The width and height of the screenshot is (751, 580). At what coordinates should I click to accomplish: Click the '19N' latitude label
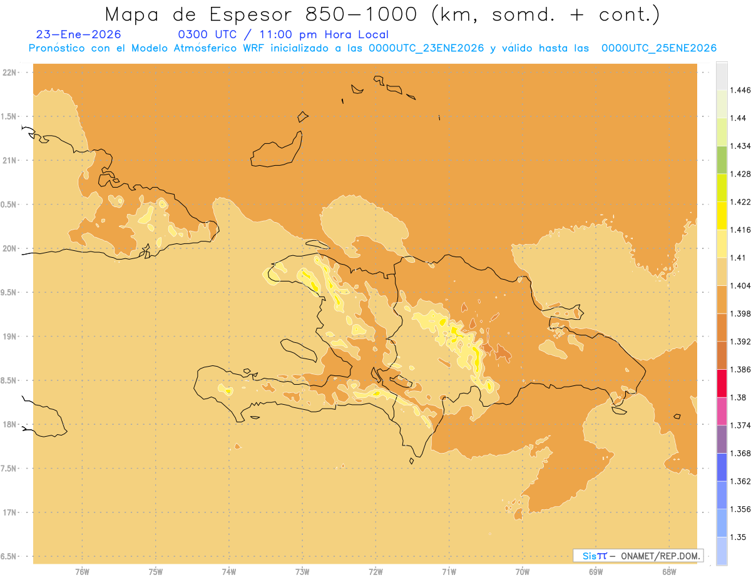tap(11, 336)
